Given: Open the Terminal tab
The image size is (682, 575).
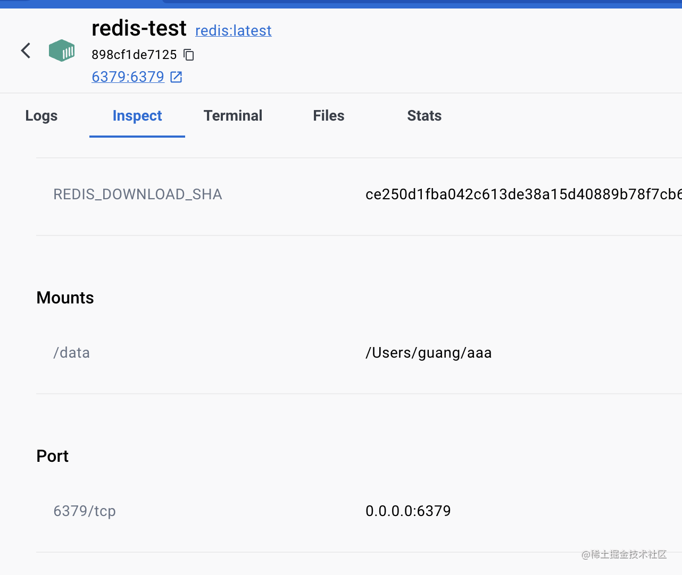Looking at the screenshot, I should click(x=233, y=116).
